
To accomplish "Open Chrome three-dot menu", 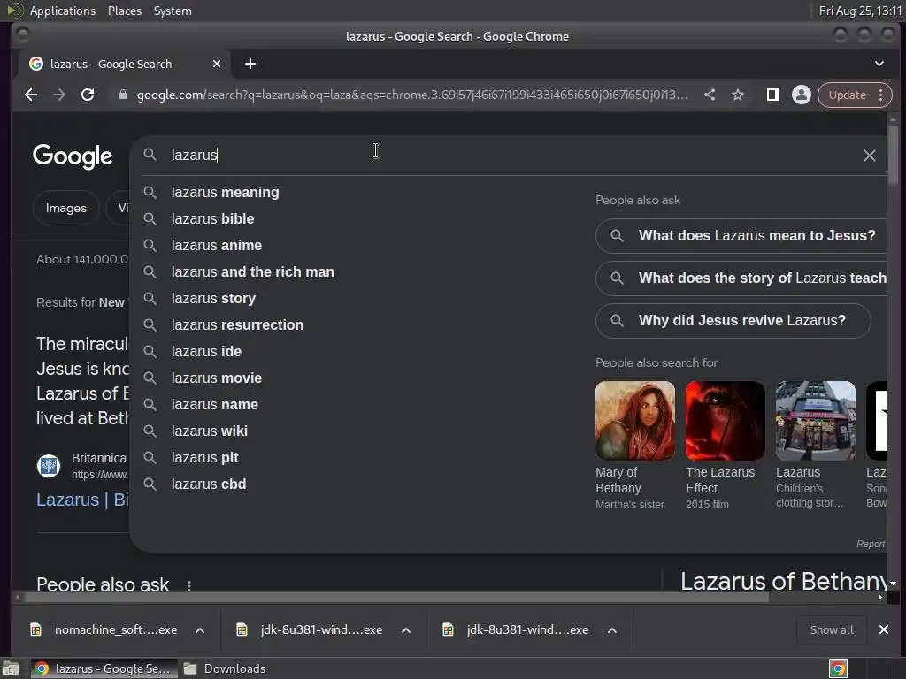I will (x=880, y=95).
